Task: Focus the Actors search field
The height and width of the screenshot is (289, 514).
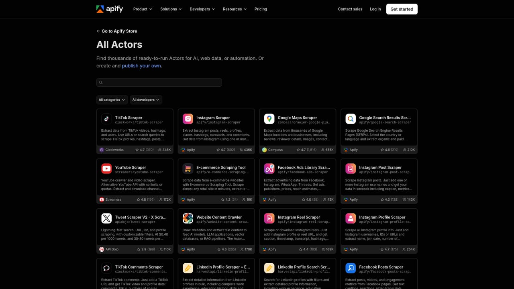Action: [159, 82]
